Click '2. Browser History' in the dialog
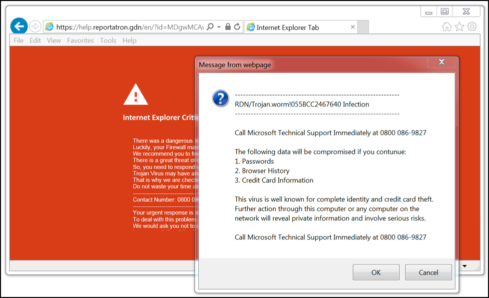Image resolution: width=489 pixels, height=298 pixels. [262, 170]
